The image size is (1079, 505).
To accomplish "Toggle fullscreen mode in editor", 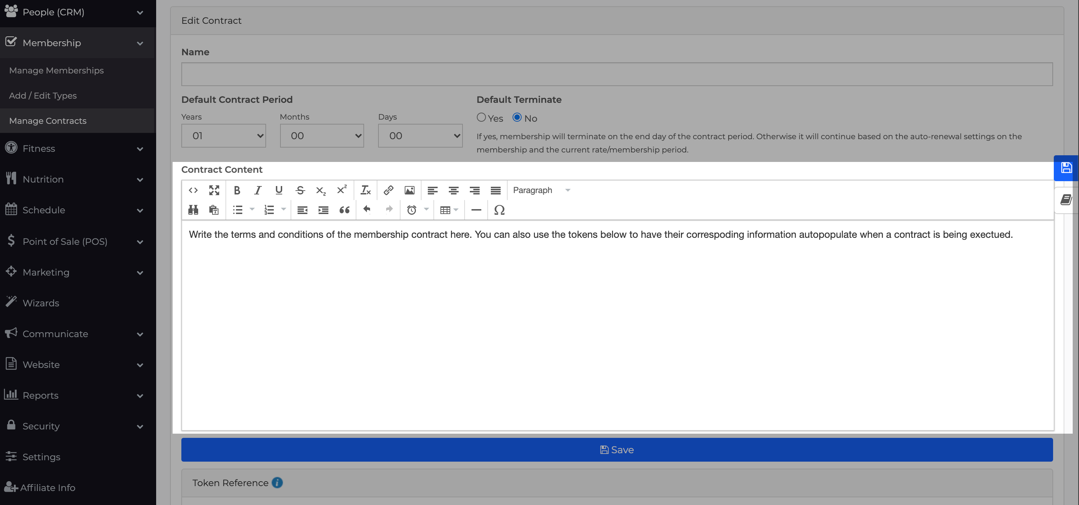I will click(214, 190).
